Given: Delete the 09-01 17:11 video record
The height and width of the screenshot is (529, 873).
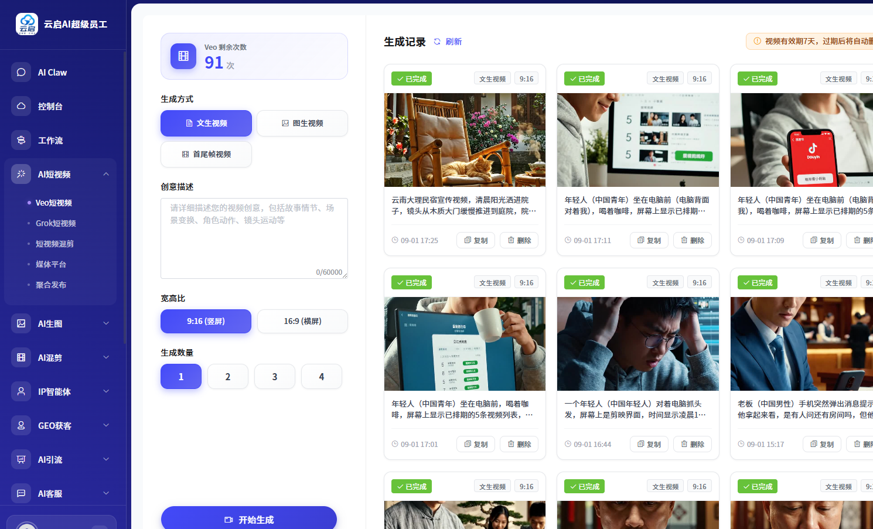Looking at the screenshot, I should (693, 240).
